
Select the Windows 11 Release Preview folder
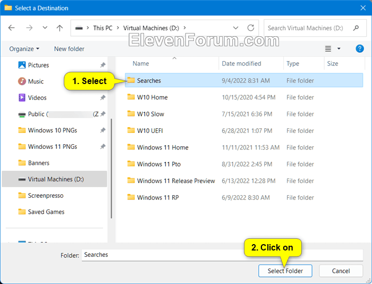tap(176, 181)
